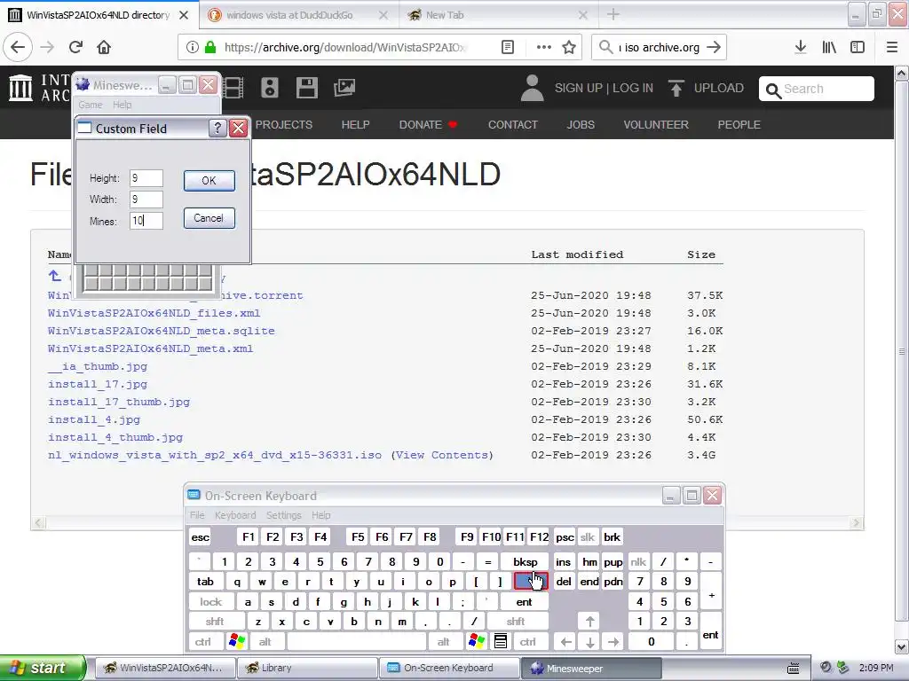Open the VOLUNTEER navigation link
The image size is (909, 681).
[656, 124]
